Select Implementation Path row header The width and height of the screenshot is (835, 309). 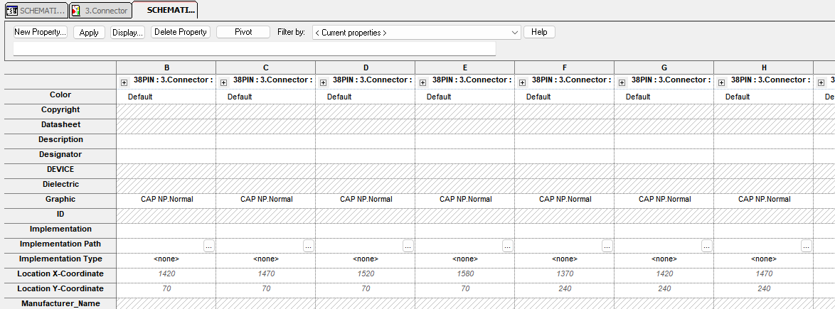(60, 244)
